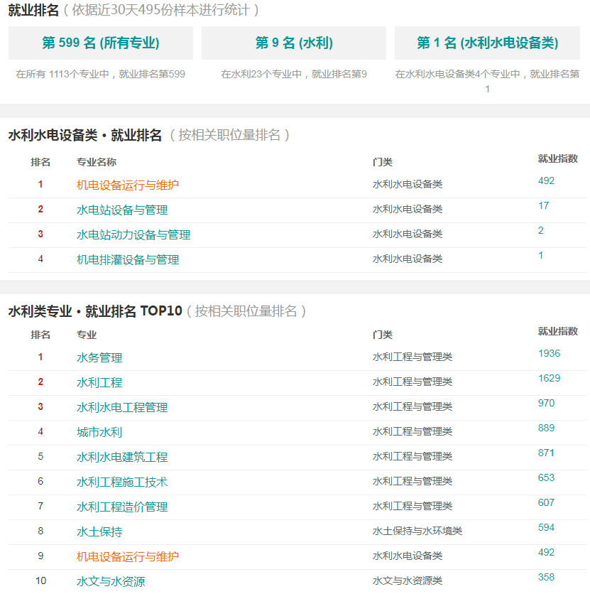Click the 就业指数 header in TOP10 table
The height and width of the screenshot is (594, 590).
point(558,332)
